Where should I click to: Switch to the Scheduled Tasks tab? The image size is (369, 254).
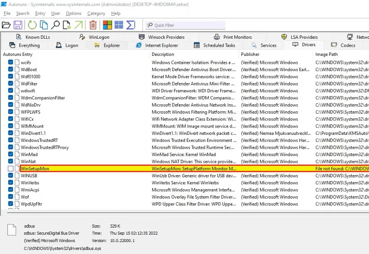(x=214, y=45)
